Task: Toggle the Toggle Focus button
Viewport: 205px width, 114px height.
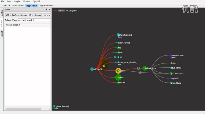Action: tap(32, 6)
